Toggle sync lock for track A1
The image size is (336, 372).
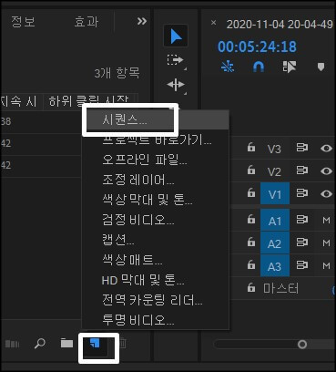301,220
